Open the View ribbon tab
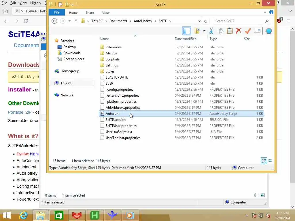This screenshot has width=295, height=221. [x=106, y=13]
